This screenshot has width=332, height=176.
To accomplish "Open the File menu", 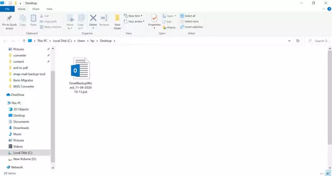I will pos(7,9).
